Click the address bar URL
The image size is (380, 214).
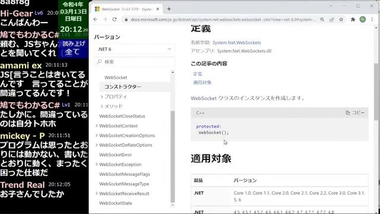coord(223,20)
